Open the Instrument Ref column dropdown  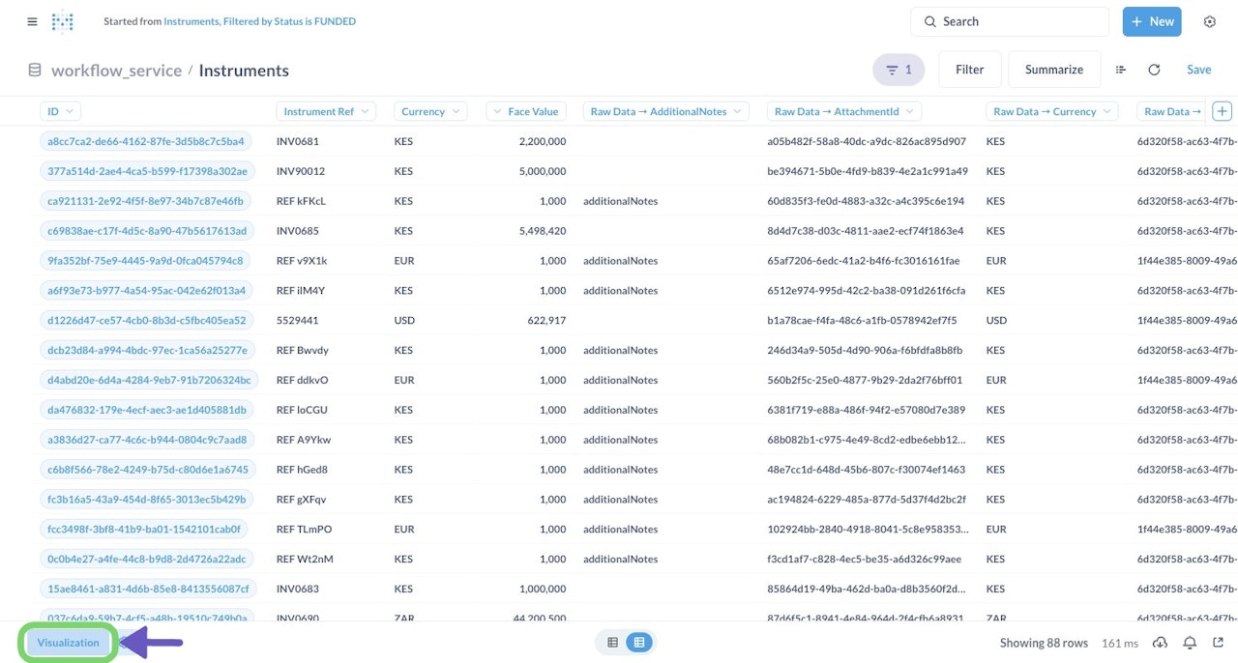pyautogui.click(x=325, y=111)
